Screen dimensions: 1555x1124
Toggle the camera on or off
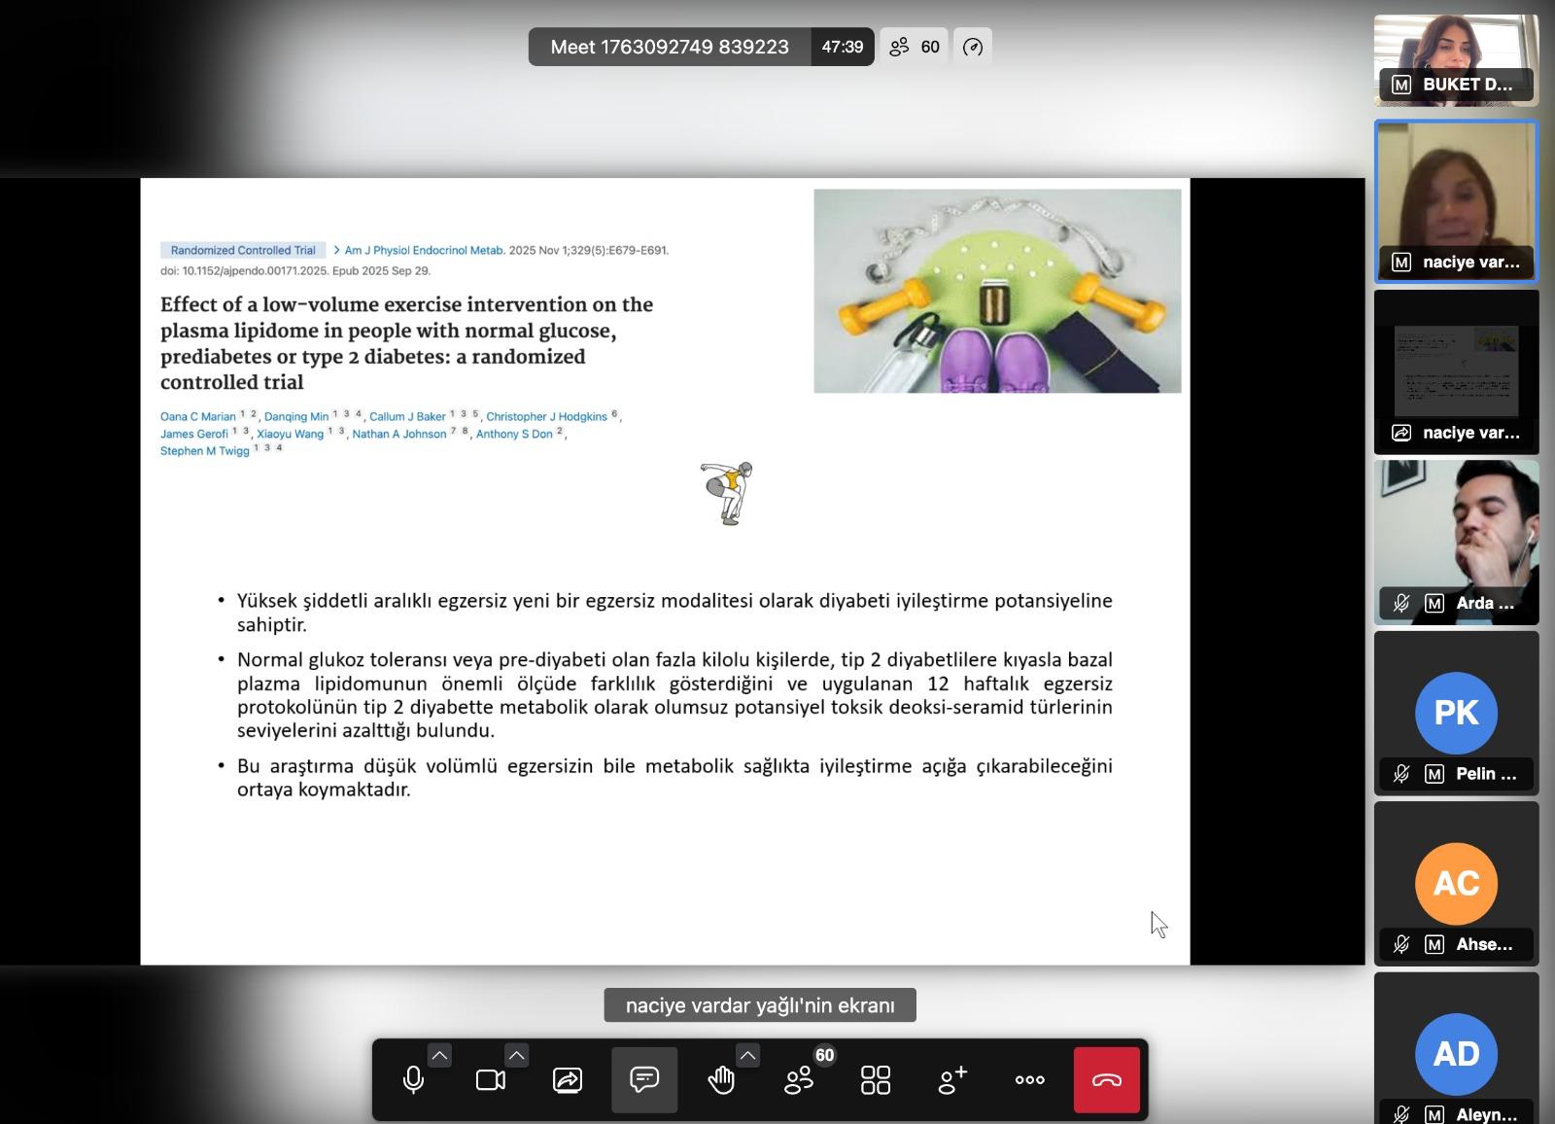point(491,1079)
